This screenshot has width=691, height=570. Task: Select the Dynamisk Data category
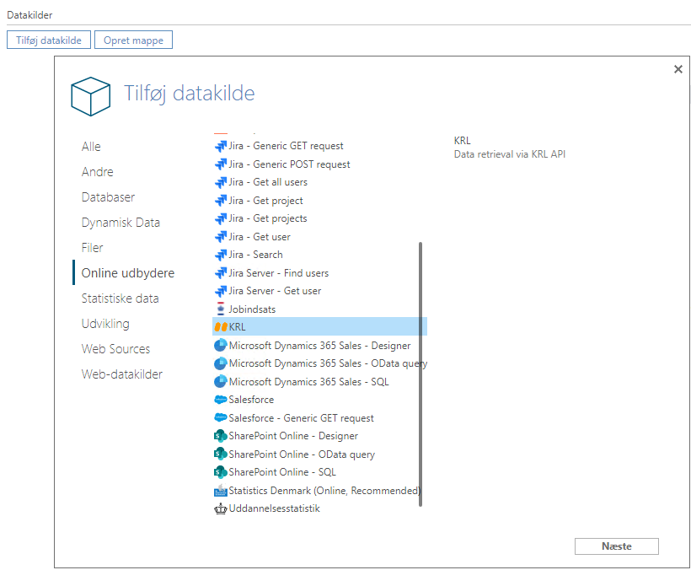(x=121, y=223)
